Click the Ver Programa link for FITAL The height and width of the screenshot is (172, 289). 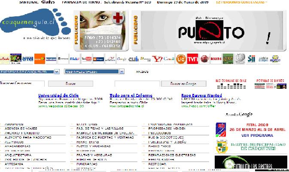pos(257,136)
